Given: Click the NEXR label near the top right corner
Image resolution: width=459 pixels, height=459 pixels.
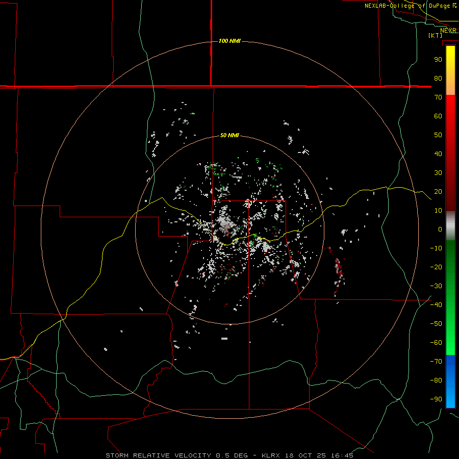Looking at the screenshot, I should click(x=448, y=31).
